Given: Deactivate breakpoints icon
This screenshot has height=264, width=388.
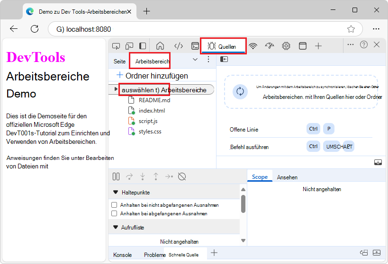Looking at the screenshot, I should 182,177.
